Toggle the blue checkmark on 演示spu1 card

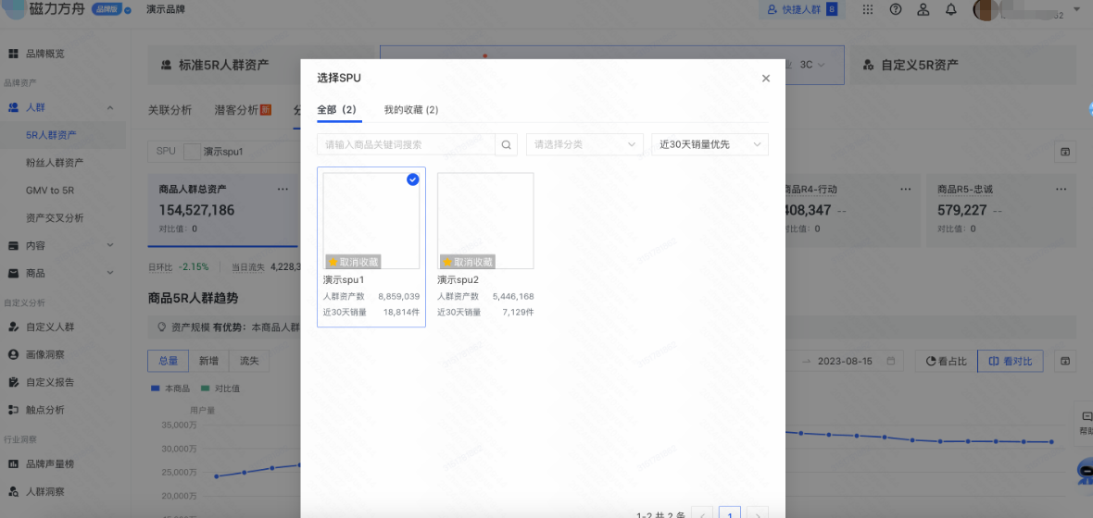coord(413,179)
